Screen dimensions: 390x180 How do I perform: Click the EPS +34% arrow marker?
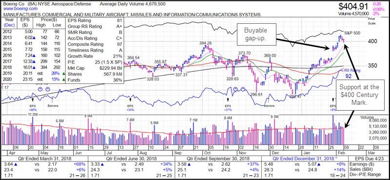click(130, 99)
